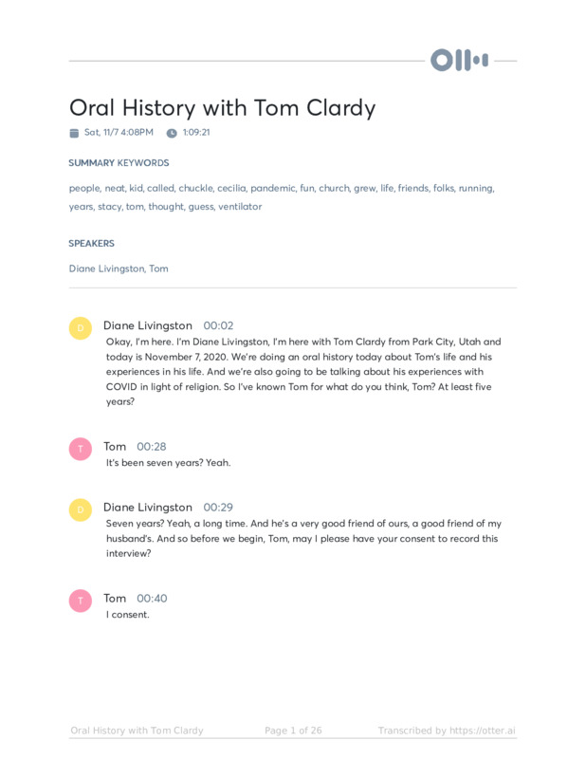Jump to timestamp 00:28
This screenshot has height=759, width=586.
coord(152,446)
